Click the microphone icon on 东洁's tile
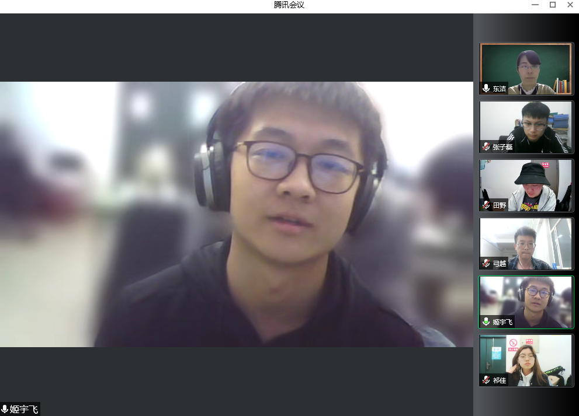579x416 pixels. [x=486, y=89]
